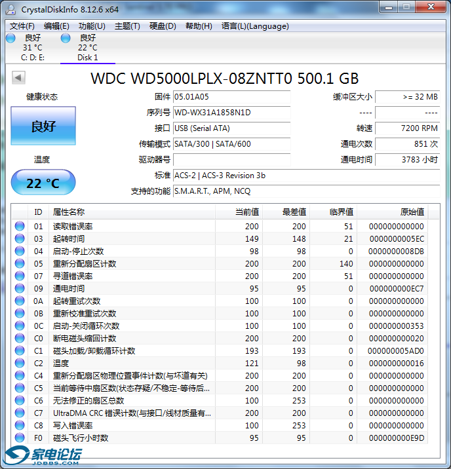Open the 硬盘(D) menu

[163, 26]
